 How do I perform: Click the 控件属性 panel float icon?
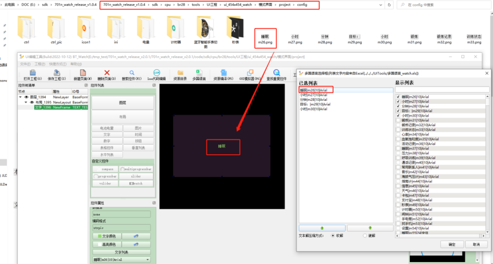point(154,203)
